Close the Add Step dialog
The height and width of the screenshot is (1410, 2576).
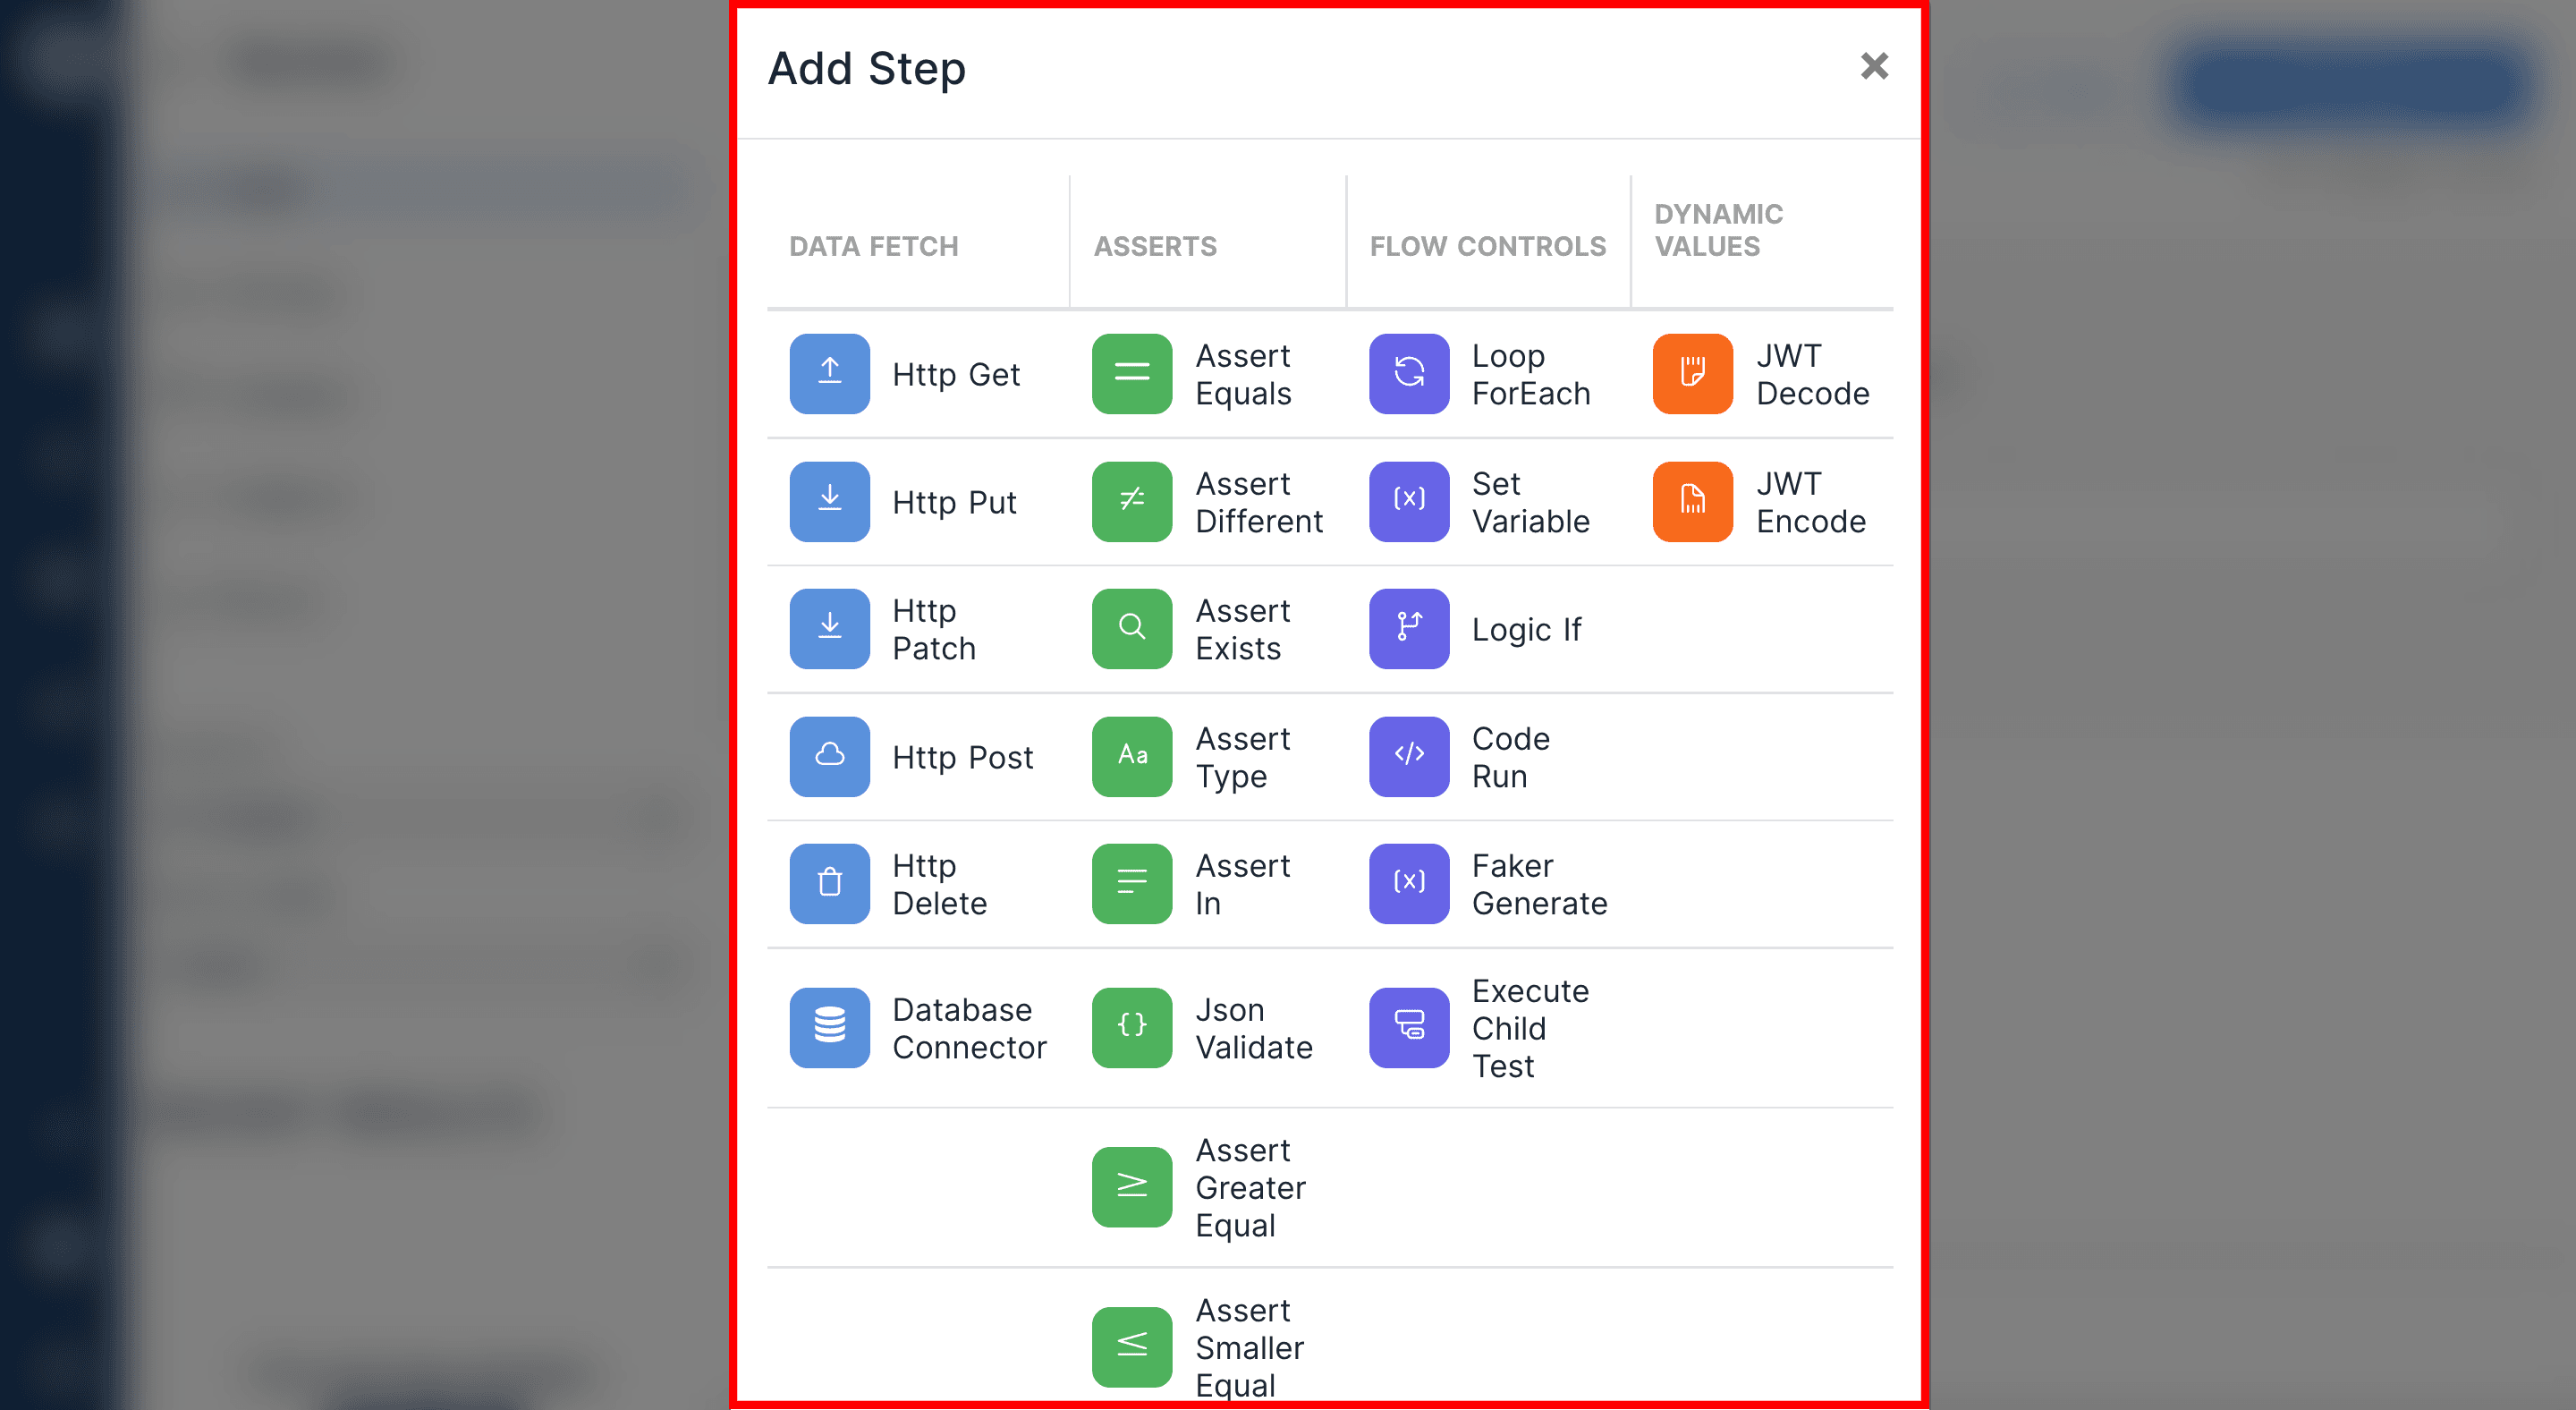1874,66
